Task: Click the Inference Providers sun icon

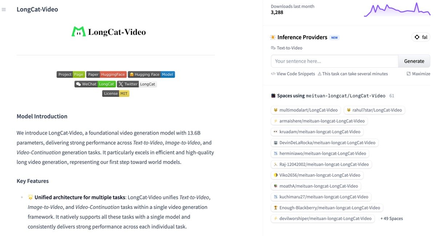Action: tap(273, 37)
